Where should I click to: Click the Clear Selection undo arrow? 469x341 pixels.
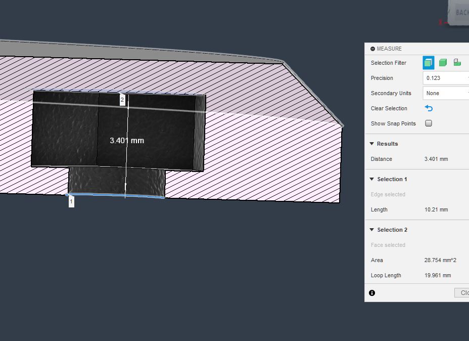(429, 108)
